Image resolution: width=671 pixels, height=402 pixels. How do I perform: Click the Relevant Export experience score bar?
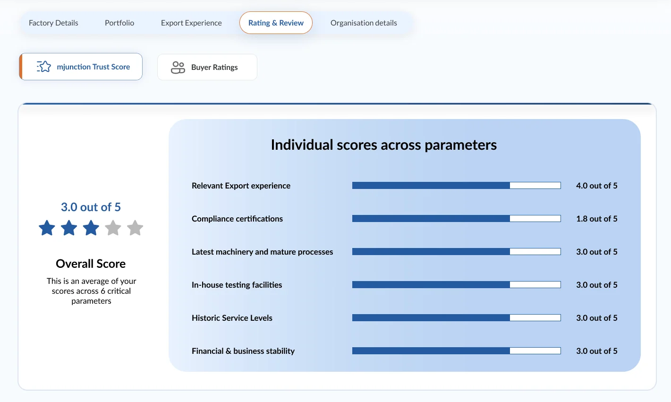pos(457,186)
